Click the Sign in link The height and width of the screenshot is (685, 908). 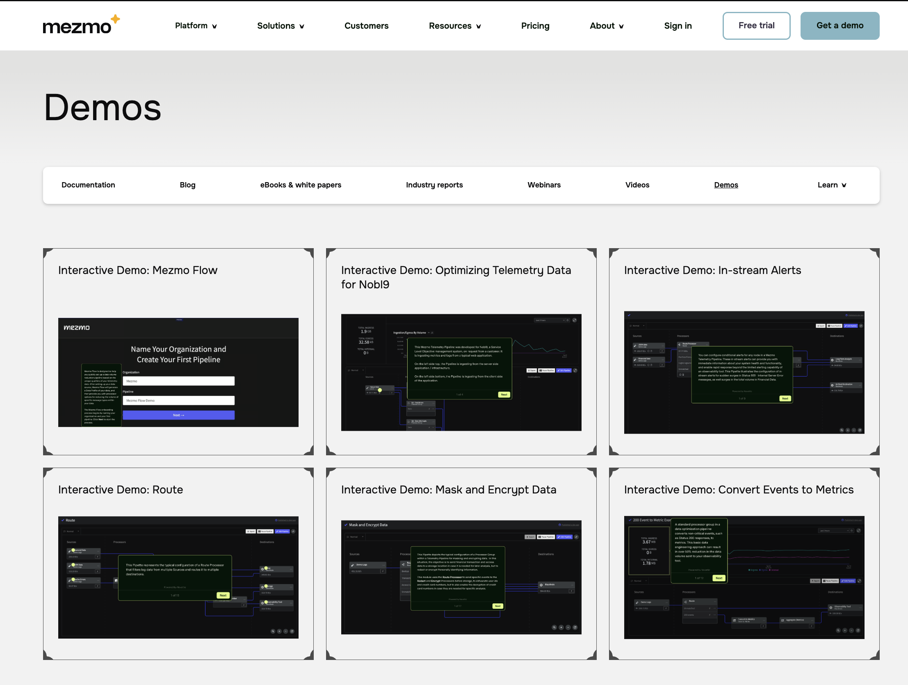[678, 26]
